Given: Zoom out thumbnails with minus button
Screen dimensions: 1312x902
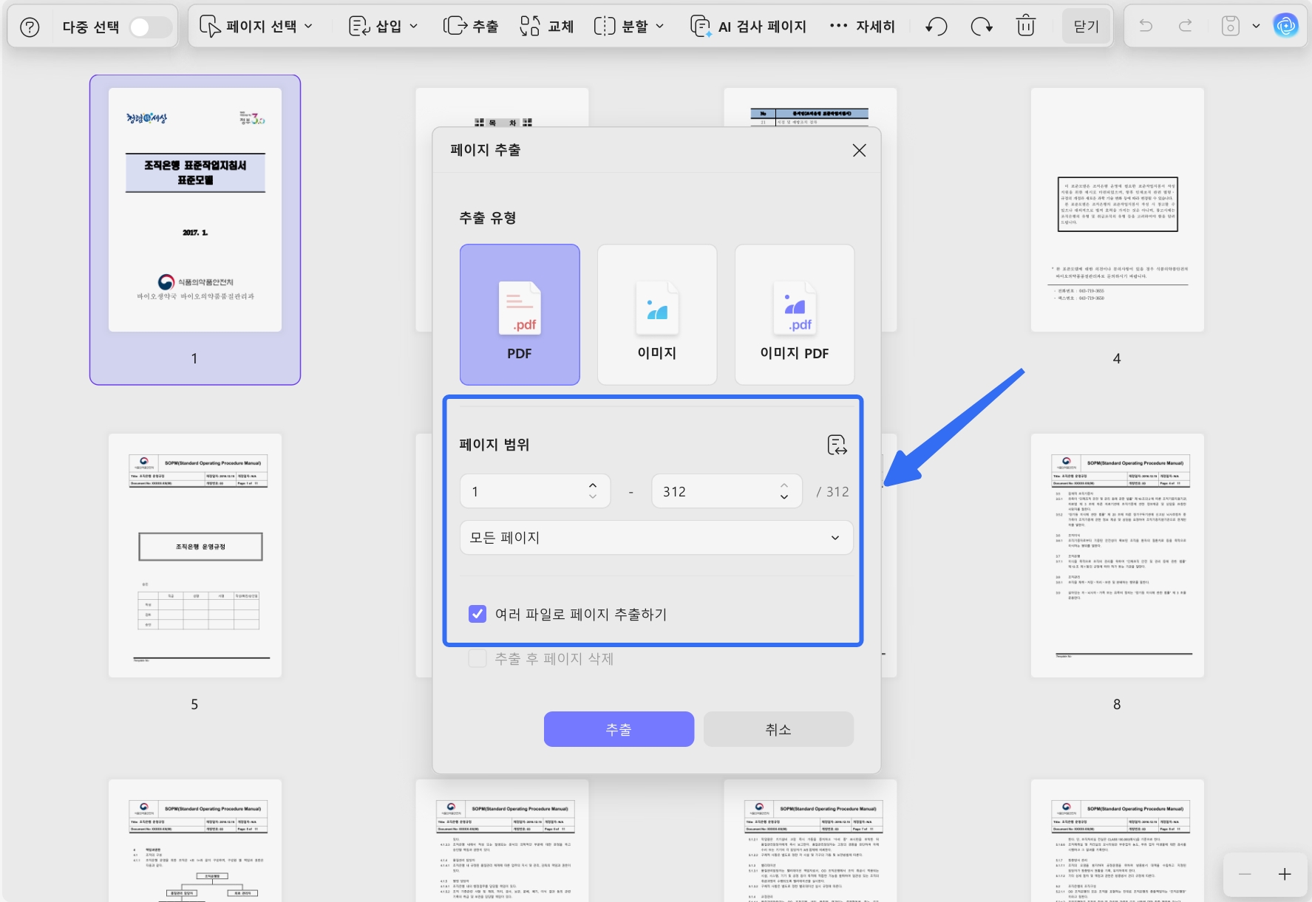Looking at the screenshot, I should [1245, 874].
